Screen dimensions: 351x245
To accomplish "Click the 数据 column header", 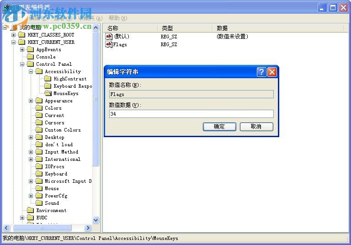I will [x=278, y=28].
